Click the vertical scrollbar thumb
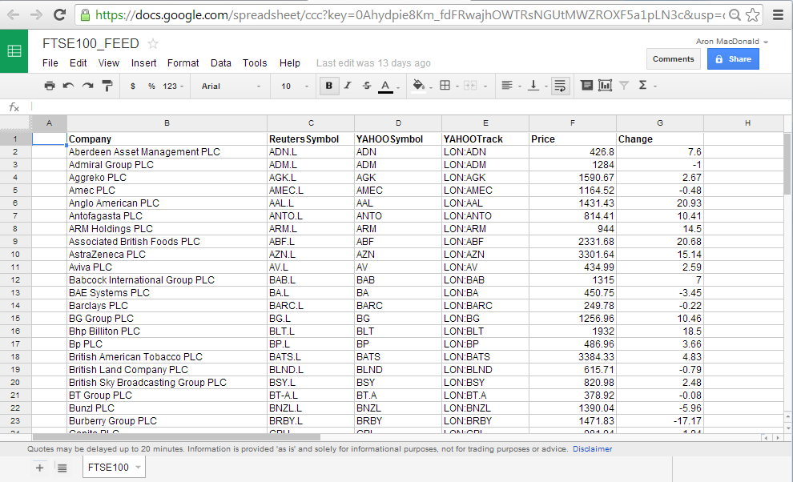The height and width of the screenshot is (482, 793). (x=787, y=164)
